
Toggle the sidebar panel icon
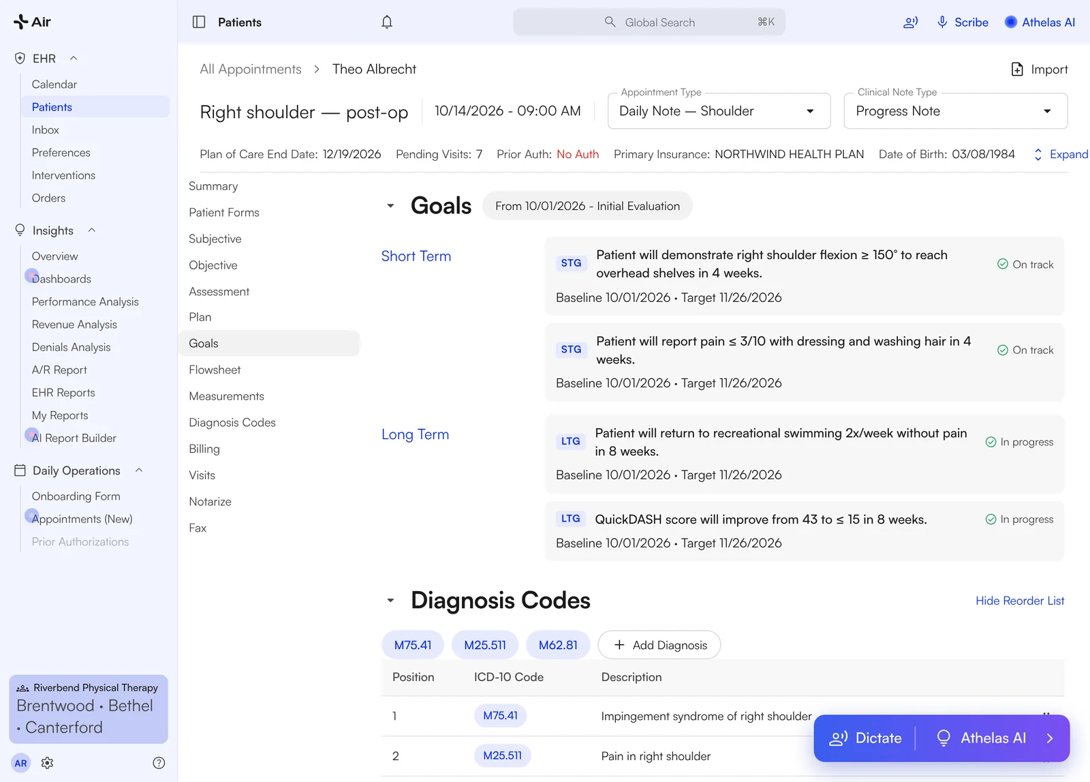199,22
